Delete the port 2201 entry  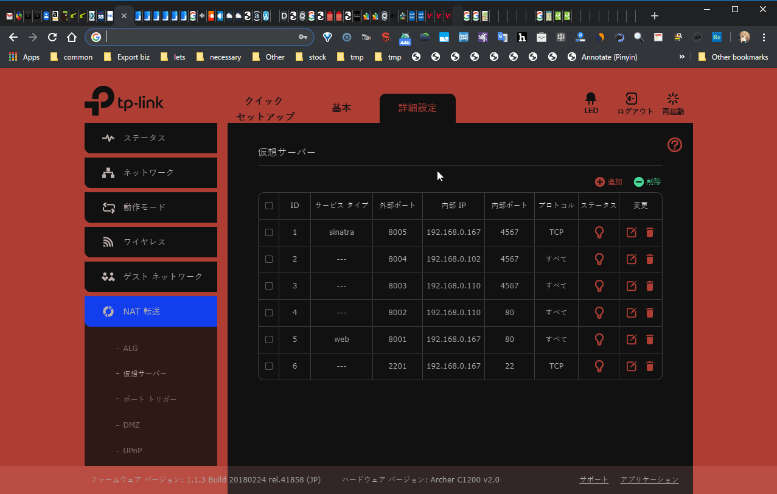[650, 366]
